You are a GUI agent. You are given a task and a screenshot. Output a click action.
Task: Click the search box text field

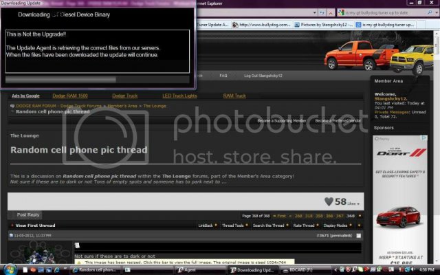point(385,12)
